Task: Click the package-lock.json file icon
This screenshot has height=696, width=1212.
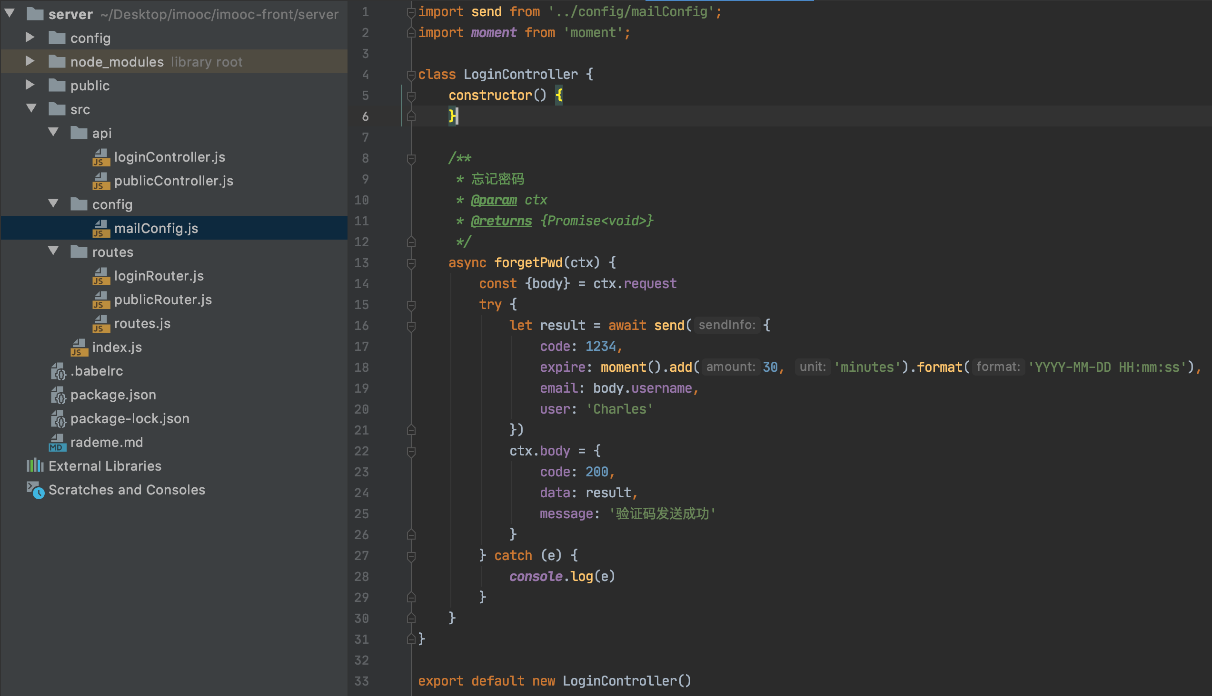Action: coord(58,419)
